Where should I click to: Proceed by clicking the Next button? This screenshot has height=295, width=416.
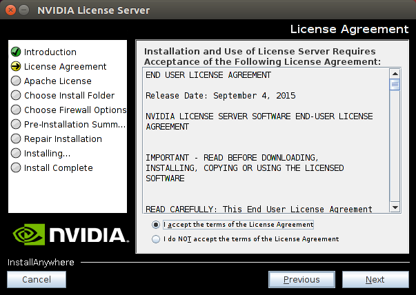[x=375, y=279]
